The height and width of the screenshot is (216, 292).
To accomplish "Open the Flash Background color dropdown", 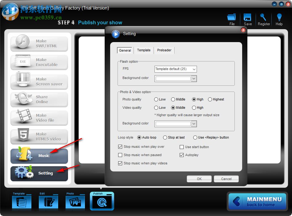I will tap(194, 79).
